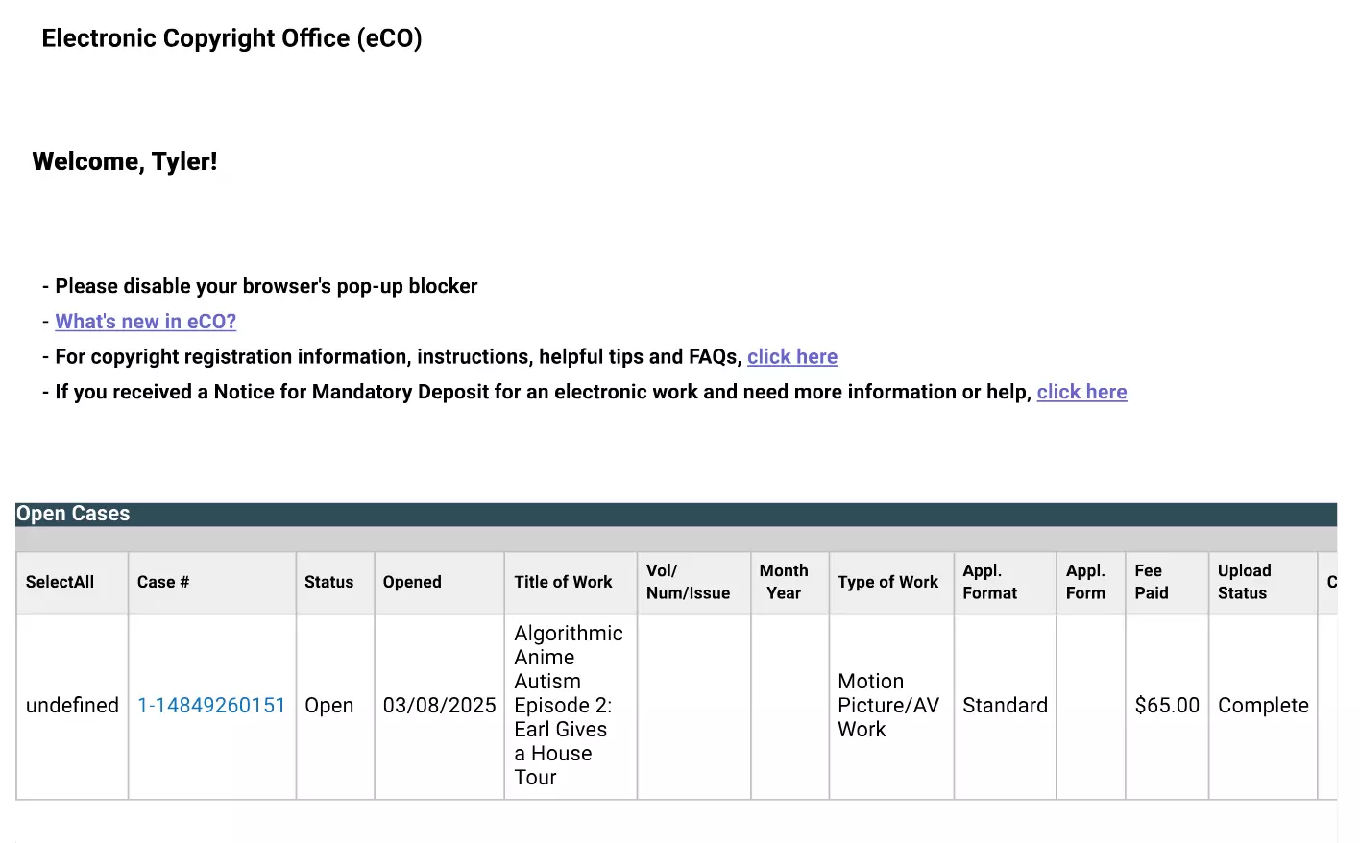Click the Fee Paid column header
The image size is (1360, 843).
point(1167,582)
